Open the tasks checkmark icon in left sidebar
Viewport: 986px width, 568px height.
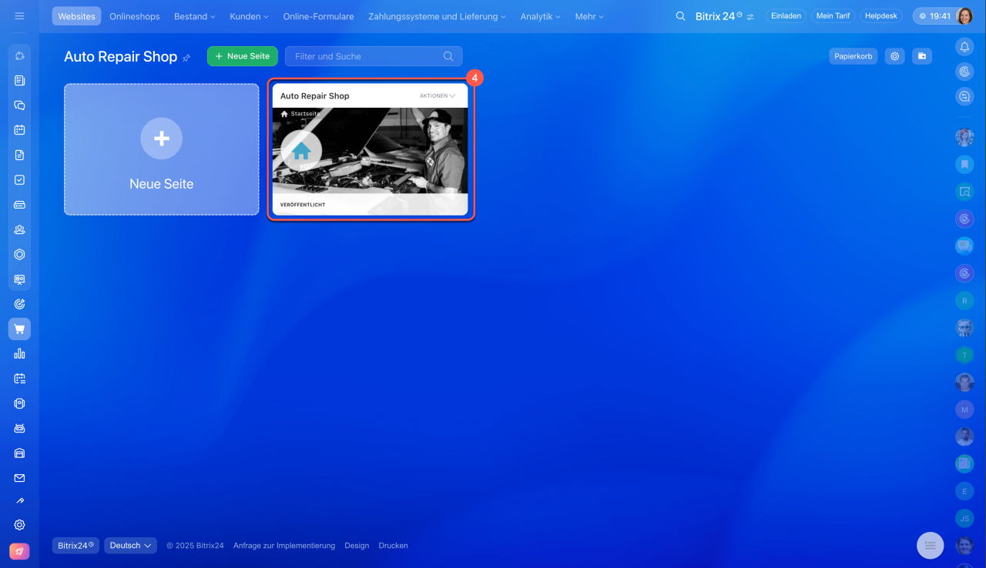click(20, 179)
